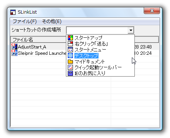This screenshot has height=138, width=170.
Task: Click the ショートカットの作成場所 label
Action: [36, 30]
